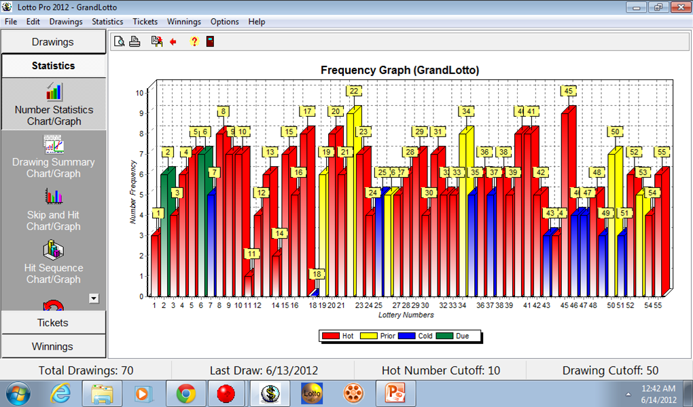
Task: Click the print preview toolbar icon
Action: point(119,41)
